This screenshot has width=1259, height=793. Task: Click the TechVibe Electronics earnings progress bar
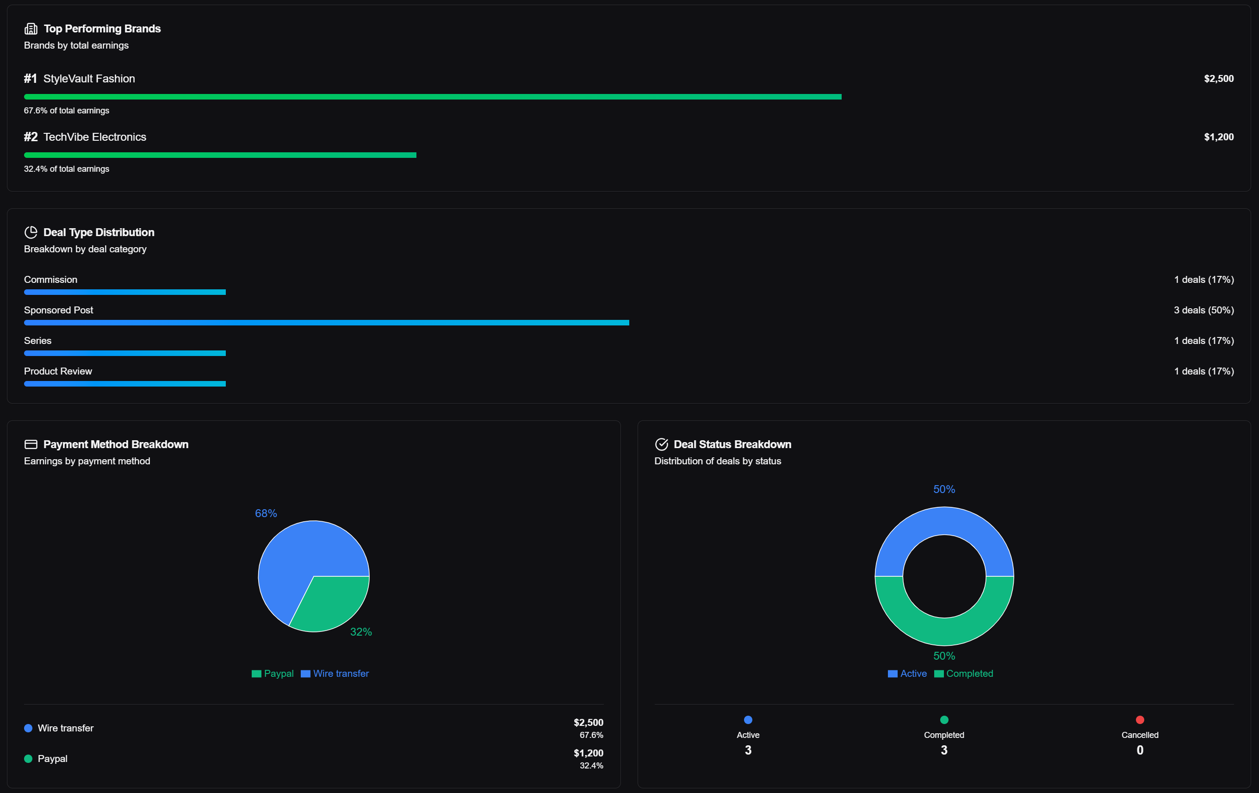pyautogui.click(x=220, y=155)
